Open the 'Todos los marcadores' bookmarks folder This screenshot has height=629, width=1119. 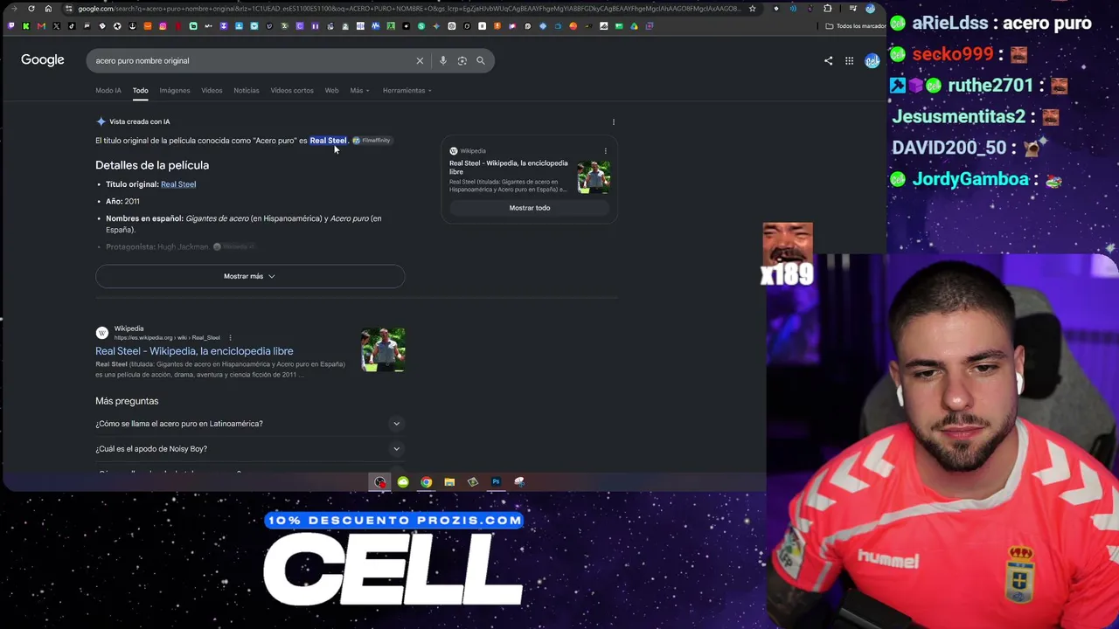pos(856,26)
